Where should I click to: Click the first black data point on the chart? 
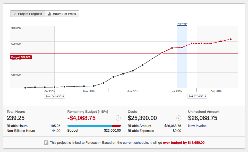[25, 88]
